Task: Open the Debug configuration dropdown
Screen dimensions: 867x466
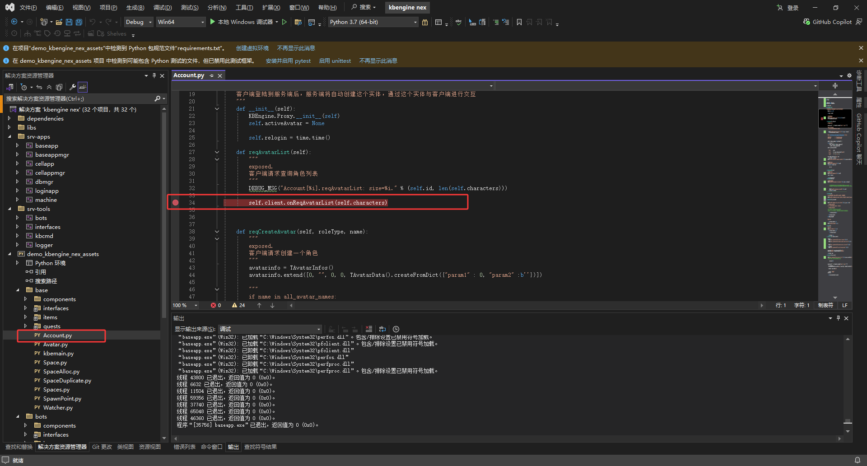Action: click(137, 22)
